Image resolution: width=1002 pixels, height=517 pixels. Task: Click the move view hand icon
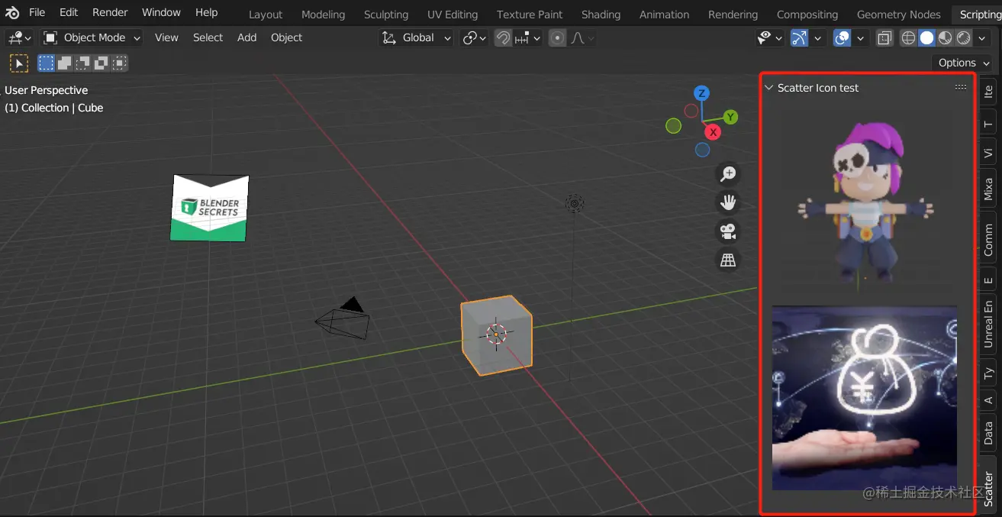(x=729, y=202)
